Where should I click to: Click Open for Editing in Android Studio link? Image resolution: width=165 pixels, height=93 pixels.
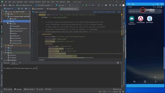click(x=104, y=12)
